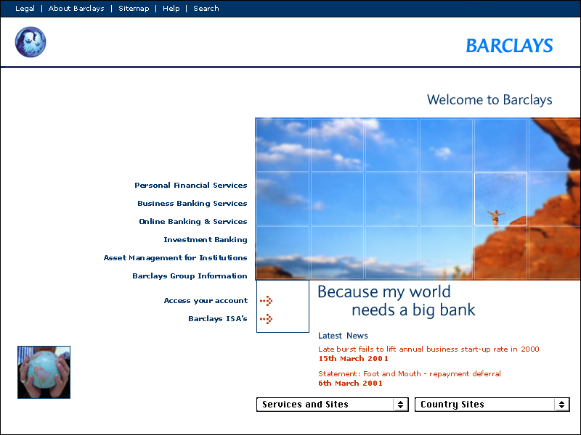581x435 pixels.
Task: Open About Barclays from top bar
Action: 76,8
